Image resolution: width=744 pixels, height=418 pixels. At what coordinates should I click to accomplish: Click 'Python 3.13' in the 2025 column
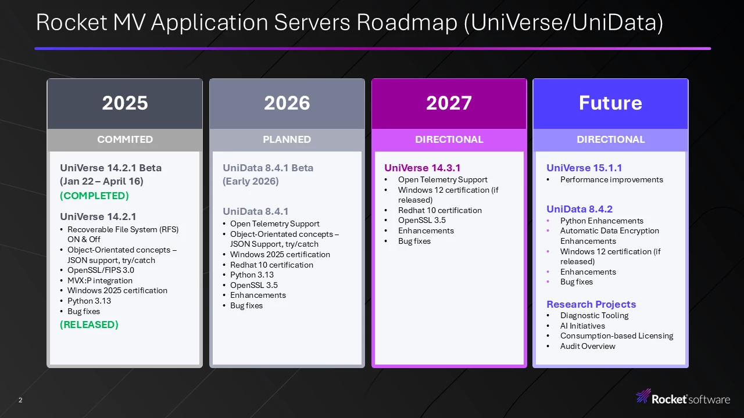(89, 301)
